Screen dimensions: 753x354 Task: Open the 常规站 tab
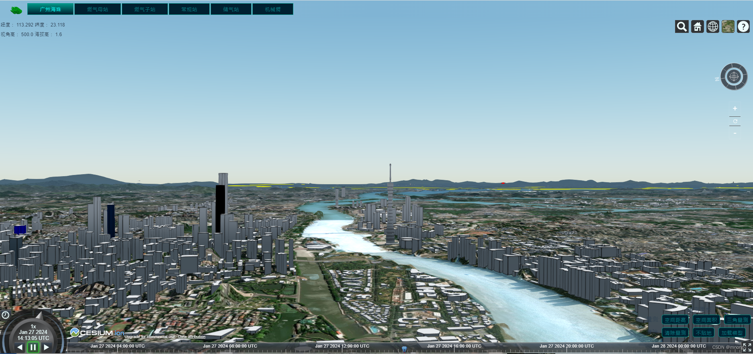[189, 9]
